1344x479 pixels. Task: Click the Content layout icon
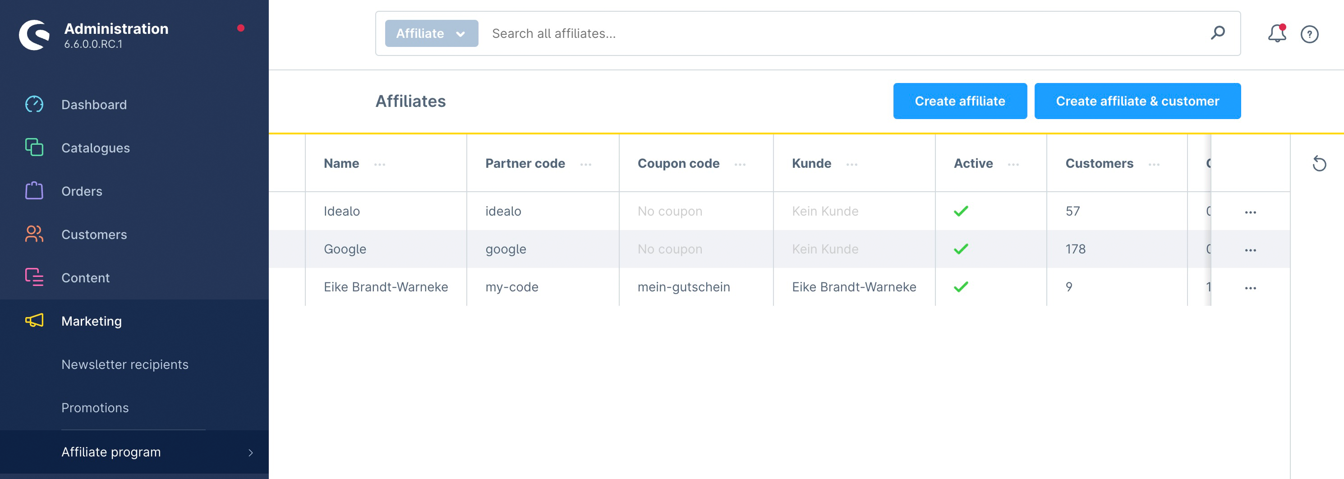coord(34,277)
